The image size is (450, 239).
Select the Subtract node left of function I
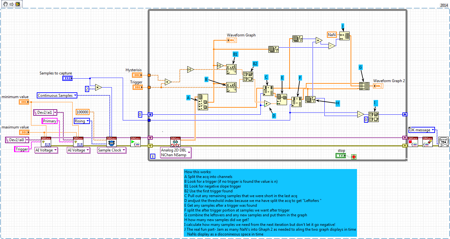361,114
